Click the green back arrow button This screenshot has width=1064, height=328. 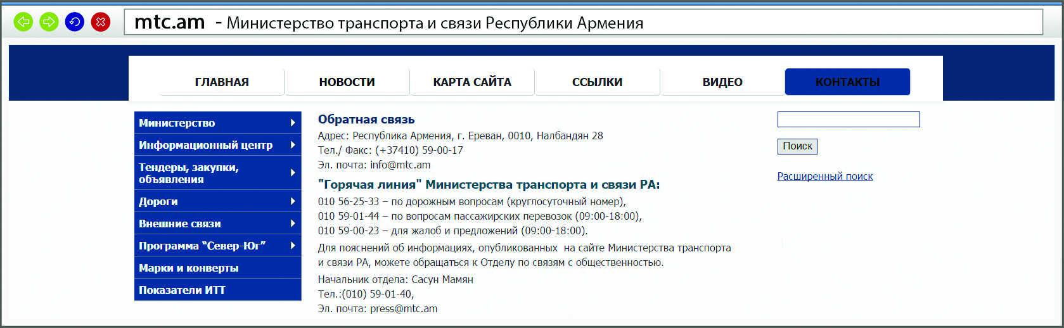click(23, 22)
